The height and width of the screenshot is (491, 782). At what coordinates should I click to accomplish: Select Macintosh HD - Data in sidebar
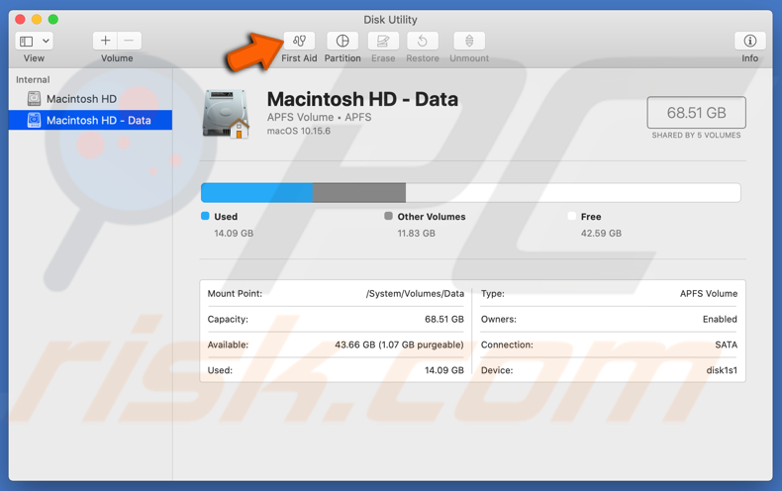click(90, 120)
